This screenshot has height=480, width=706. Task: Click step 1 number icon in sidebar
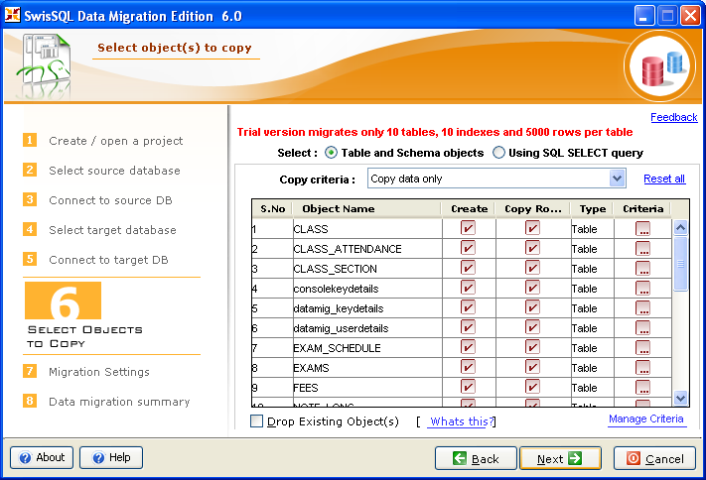coord(30,140)
